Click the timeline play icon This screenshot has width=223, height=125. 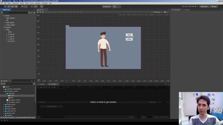point(46,87)
